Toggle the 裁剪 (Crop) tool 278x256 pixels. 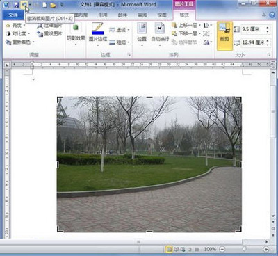pos(224,35)
